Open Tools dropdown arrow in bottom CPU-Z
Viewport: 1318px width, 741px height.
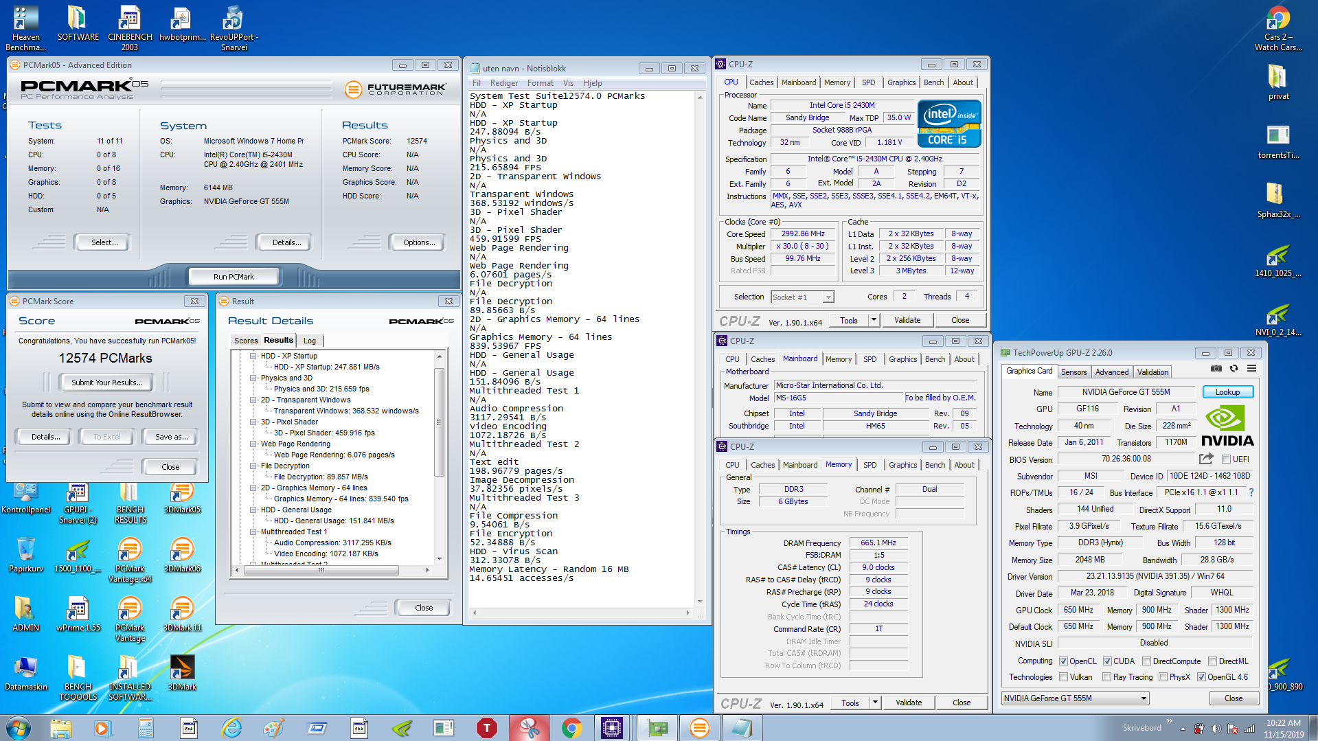coord(875,703)
